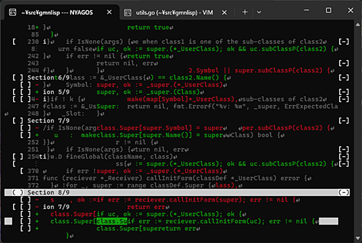Toggle the Section 7/9 checkbox
The height and width of the screenshot is (243, 362).
click(x=18, y=121)
